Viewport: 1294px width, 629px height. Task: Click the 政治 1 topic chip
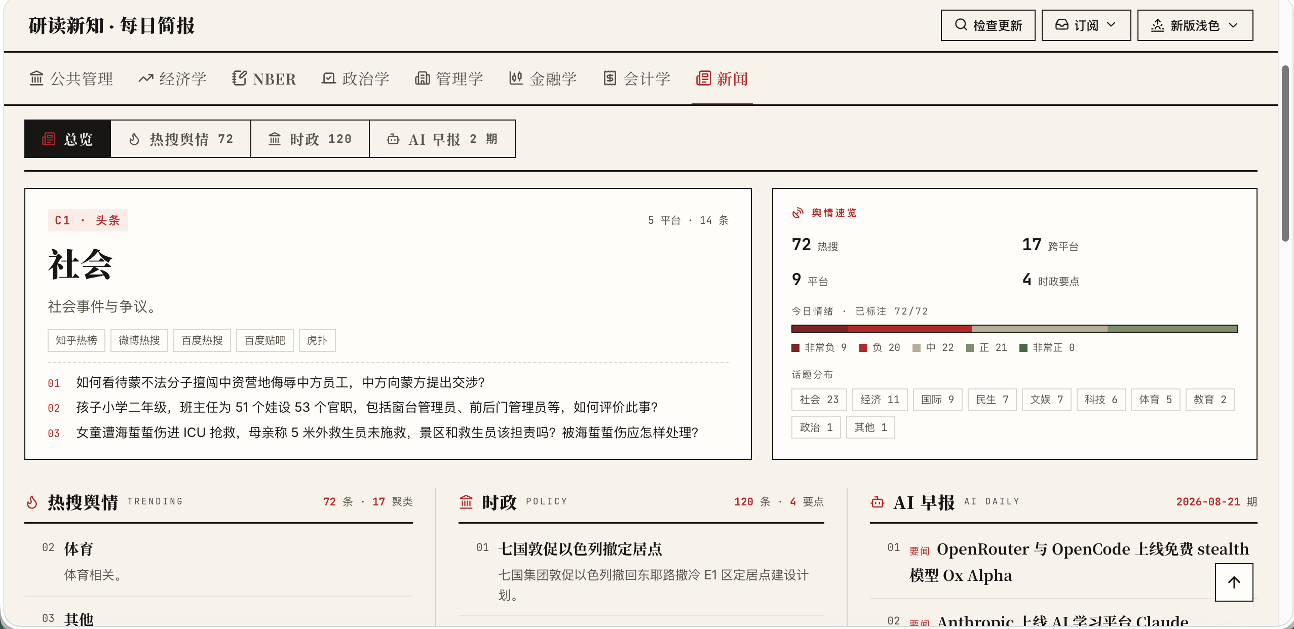(816, 427)
